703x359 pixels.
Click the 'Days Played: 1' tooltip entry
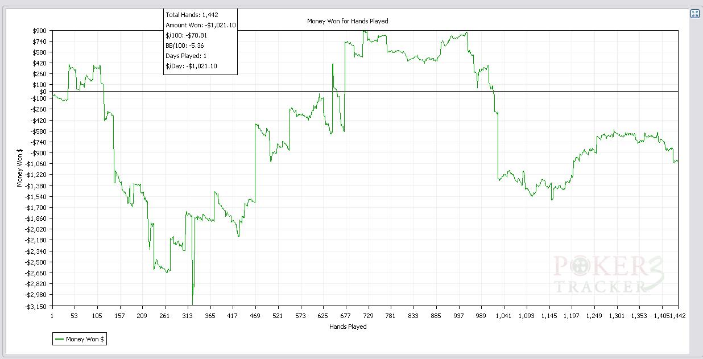click(186, 56)
